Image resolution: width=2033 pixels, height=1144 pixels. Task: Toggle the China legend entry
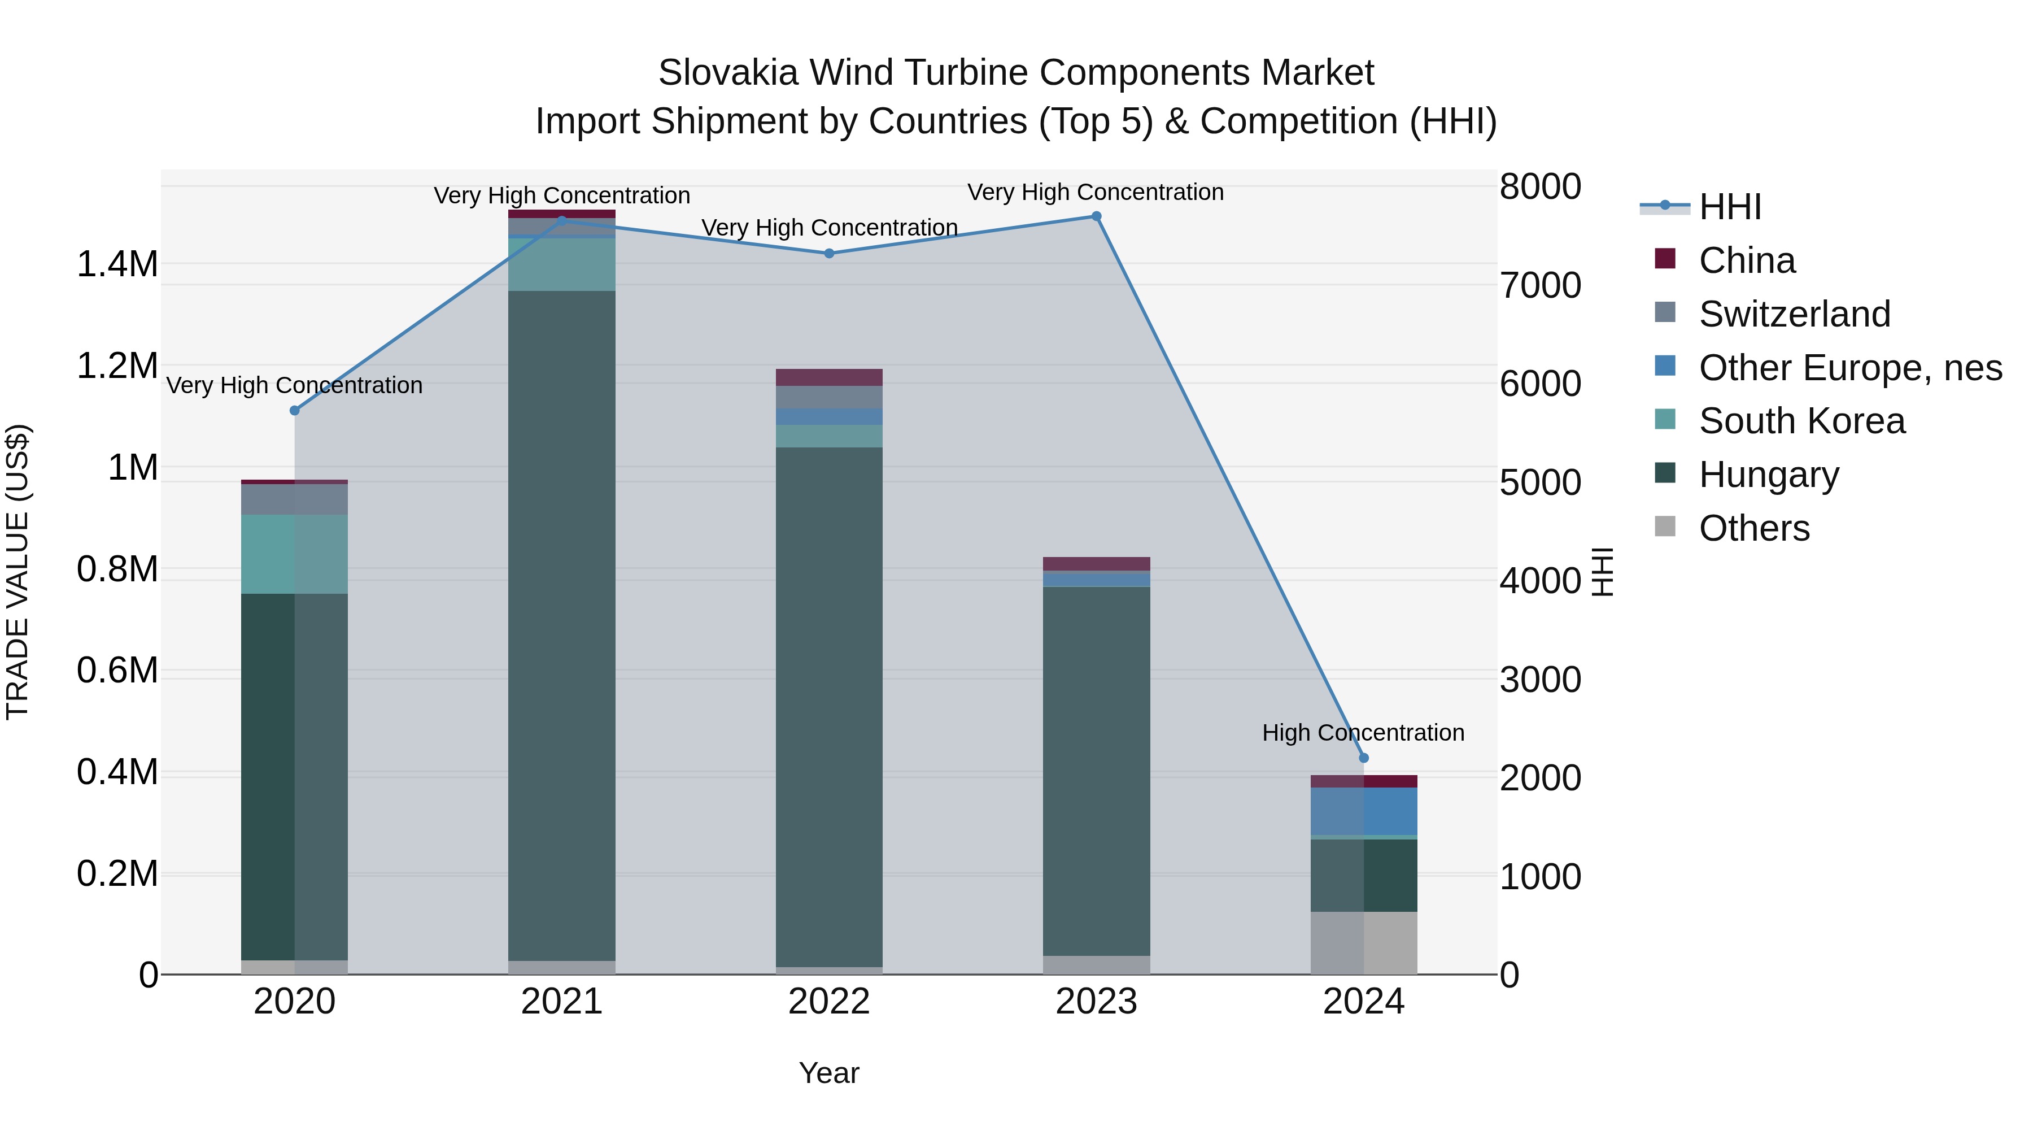coord(1725,260)
